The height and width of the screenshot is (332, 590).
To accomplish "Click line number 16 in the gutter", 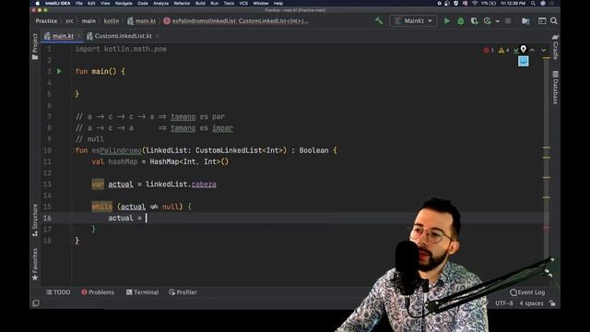I will pos(47,218).
